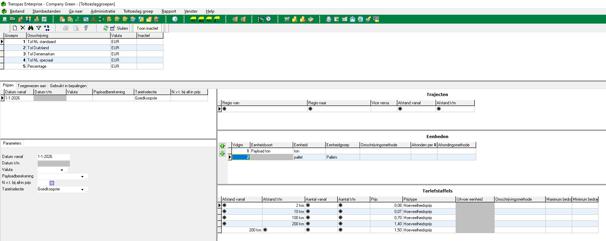Open the Valuta dropdown
Image resolution: width=606 pixels, height=241 pixels.
pyautogui.click(x=62, y=170)
